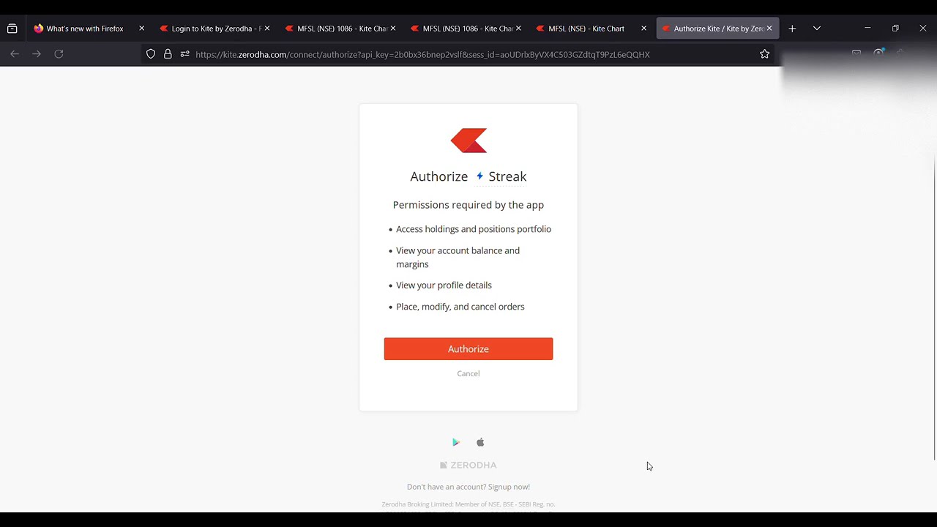
Task: Restore down the Firefox window
Action: [x=895, y=29]
